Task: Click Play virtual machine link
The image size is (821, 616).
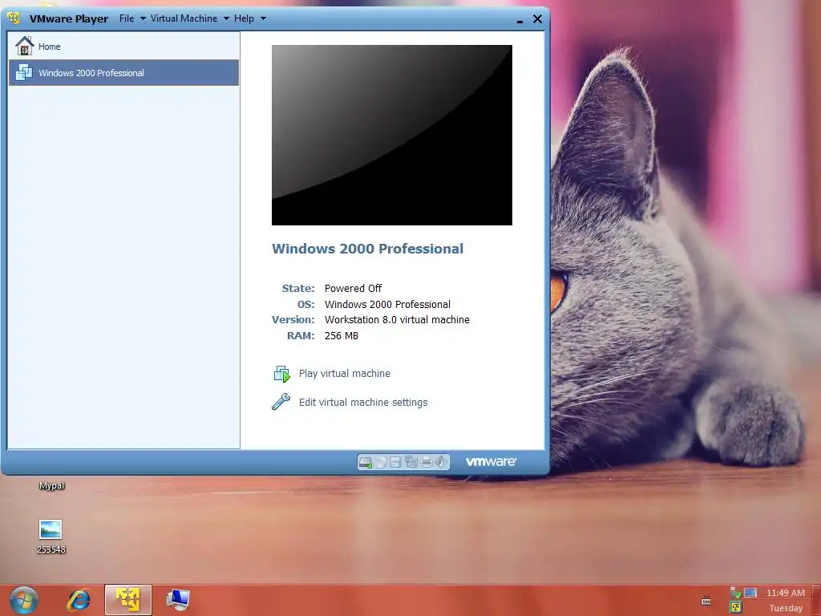Action: 345,374
